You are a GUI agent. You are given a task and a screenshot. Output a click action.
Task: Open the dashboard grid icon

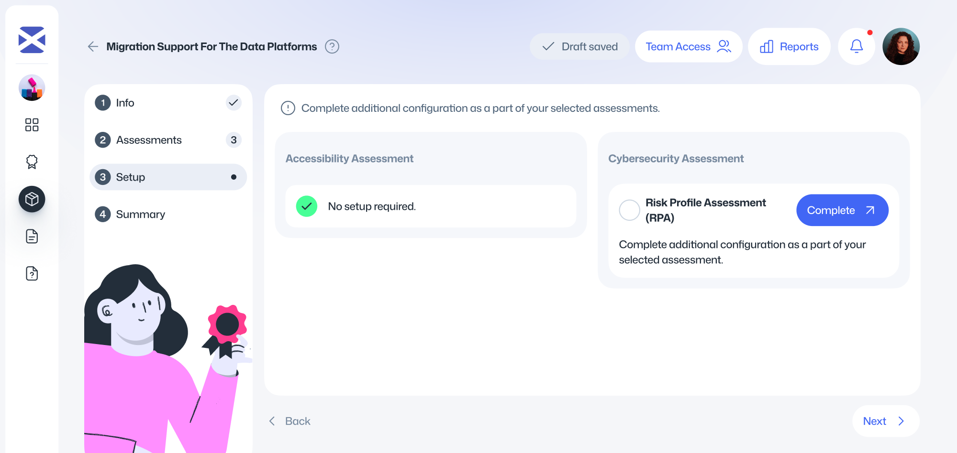tap(32, 125)
